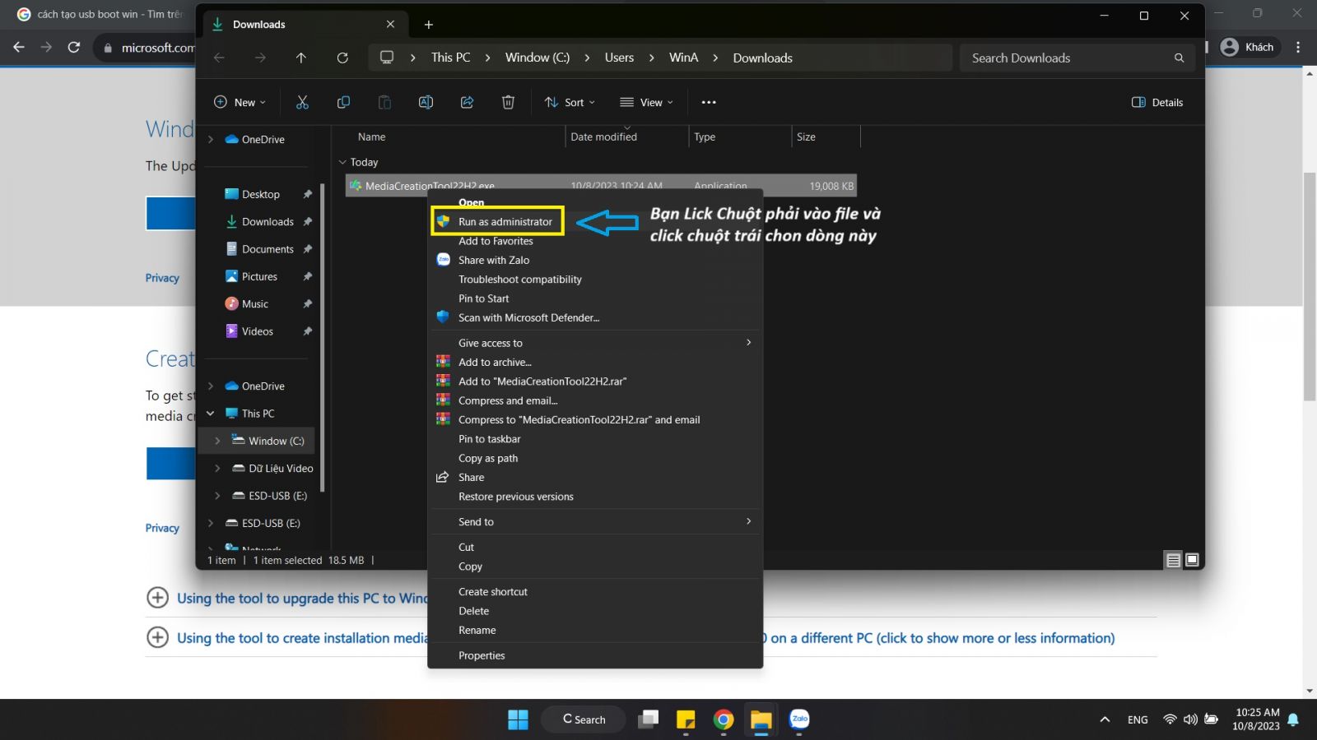
Task: Expand Dữ Liệu Video drive node
Action: pyautogui.click(x=217, y=469)
